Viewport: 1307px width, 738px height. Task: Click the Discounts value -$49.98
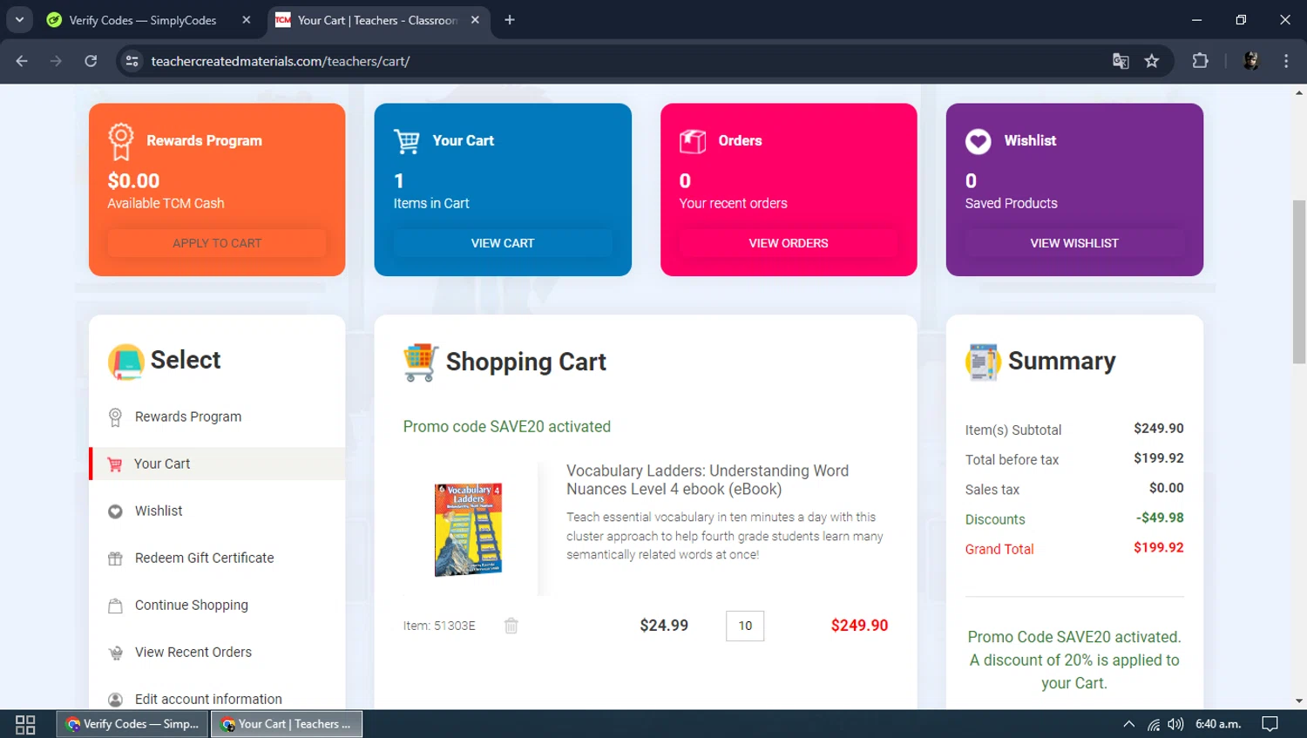pyautogui.click(x=1160, y=518)
